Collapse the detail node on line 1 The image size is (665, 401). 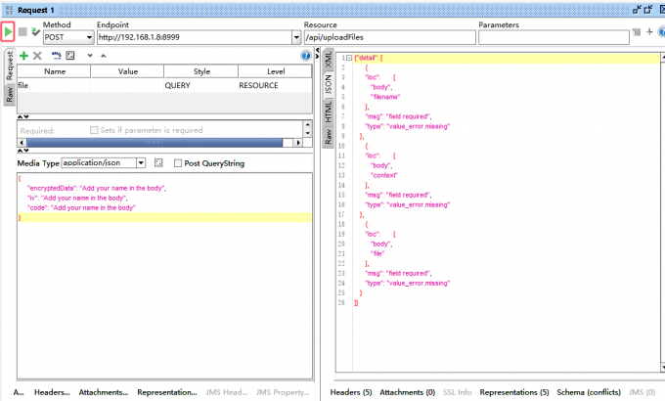coord(348,58)
